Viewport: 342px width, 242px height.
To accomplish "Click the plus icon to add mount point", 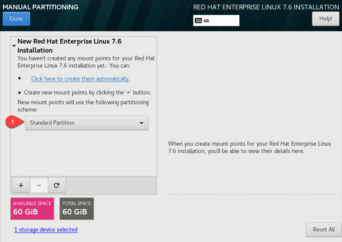I will tap(21, 185).
